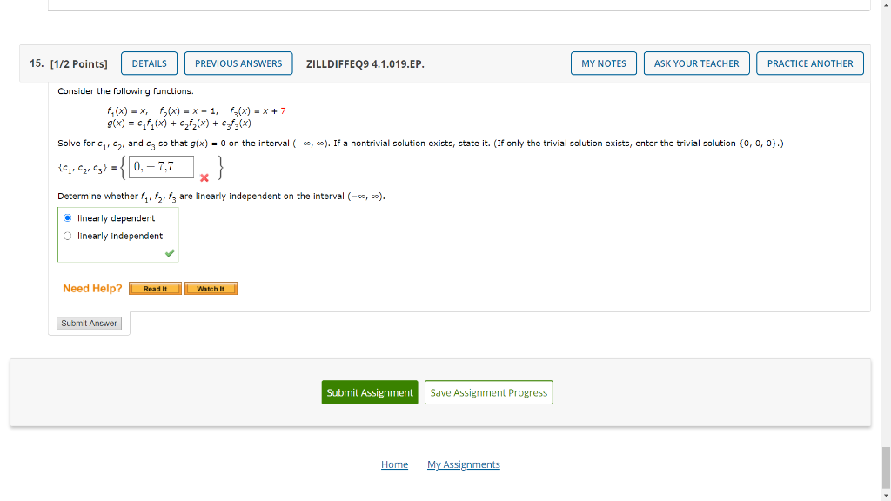Screen dimensions: 891x501
Task: Navigate to Home
Action: [394, 464]
